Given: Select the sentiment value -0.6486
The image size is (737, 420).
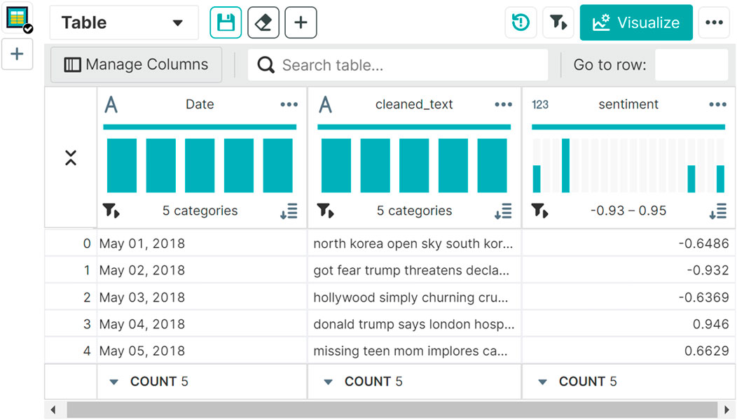Looking at the screenshot, I should pyautogui.click(x=628, y=244).
